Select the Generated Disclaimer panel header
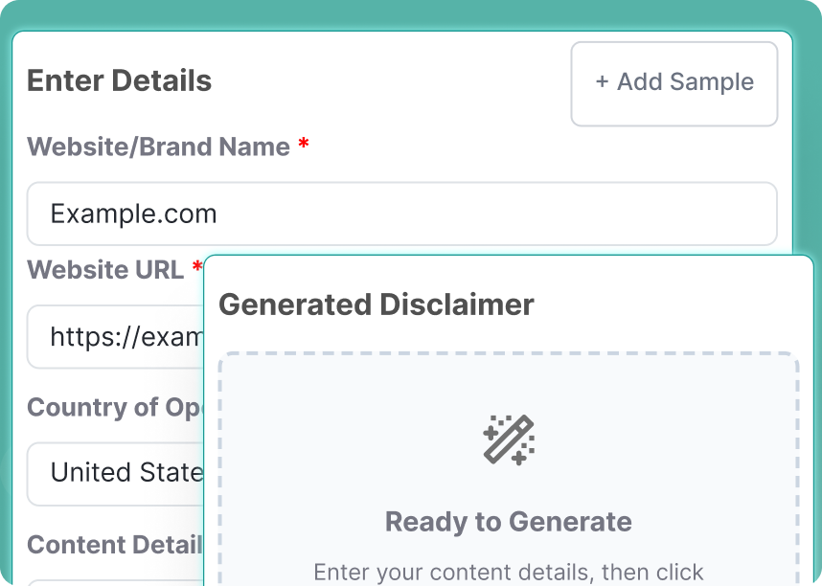The height and width of the screenshot is (586, 822). pos(377,304)
